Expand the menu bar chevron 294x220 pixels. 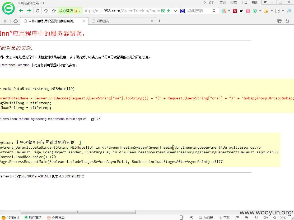click(x=205, y=3)
